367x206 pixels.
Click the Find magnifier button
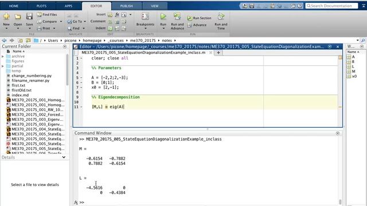click(73, 28)
